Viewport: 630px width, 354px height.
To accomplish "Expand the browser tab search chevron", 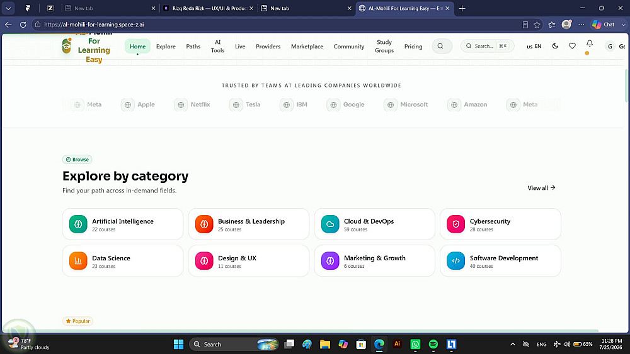I will point(8,8).
